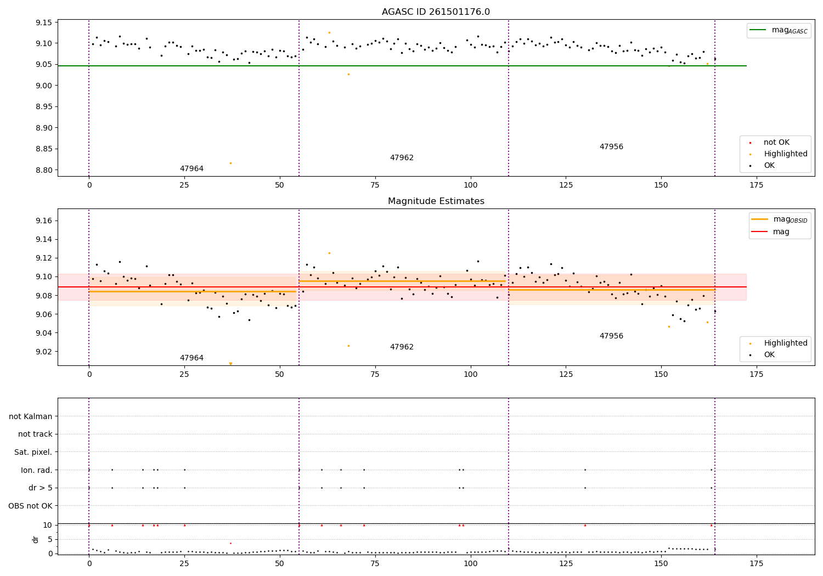Click the orange outlier point near 8.82 in top plot

tap(230, 163)
